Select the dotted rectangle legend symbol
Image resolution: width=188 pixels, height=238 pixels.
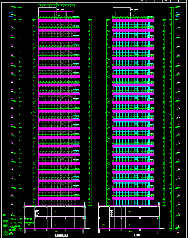pos(5,223)
